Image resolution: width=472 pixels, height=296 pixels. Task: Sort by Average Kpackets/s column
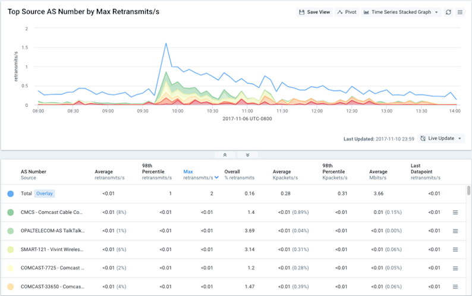click(x=285, y=175)
